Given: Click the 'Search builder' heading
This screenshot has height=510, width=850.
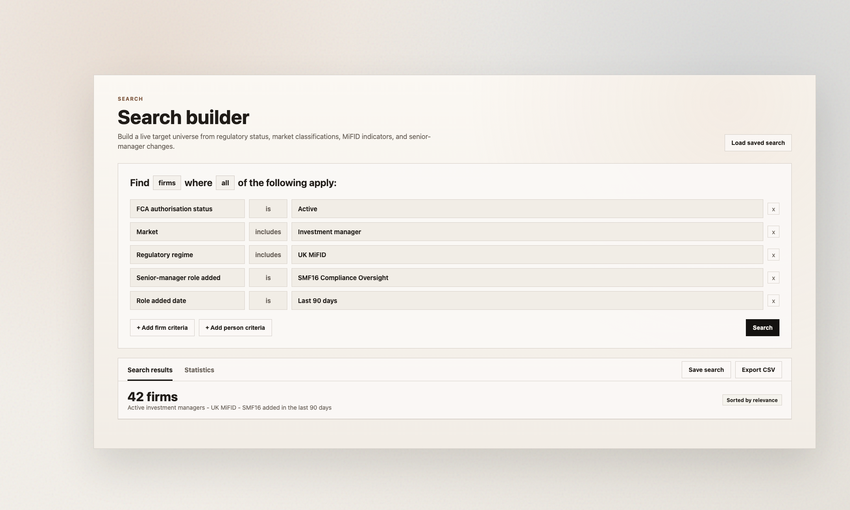Looking at the screenshot, I should pyautogui.click(x=183, y=117).
